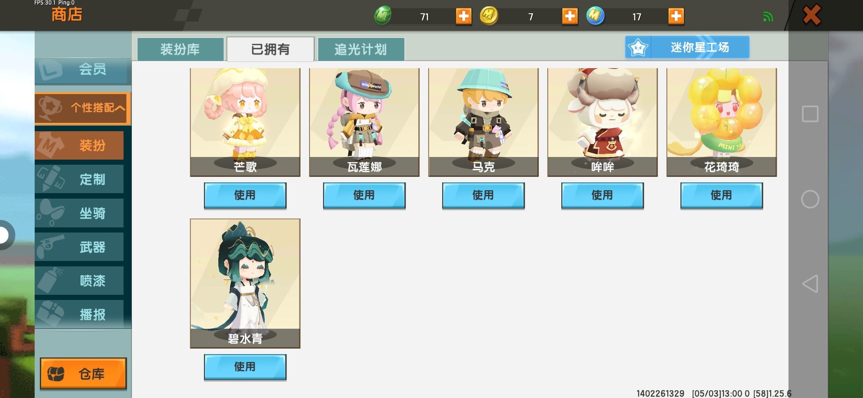
Task: Use the 芒歌 outfit
Action: coord(245,195)
